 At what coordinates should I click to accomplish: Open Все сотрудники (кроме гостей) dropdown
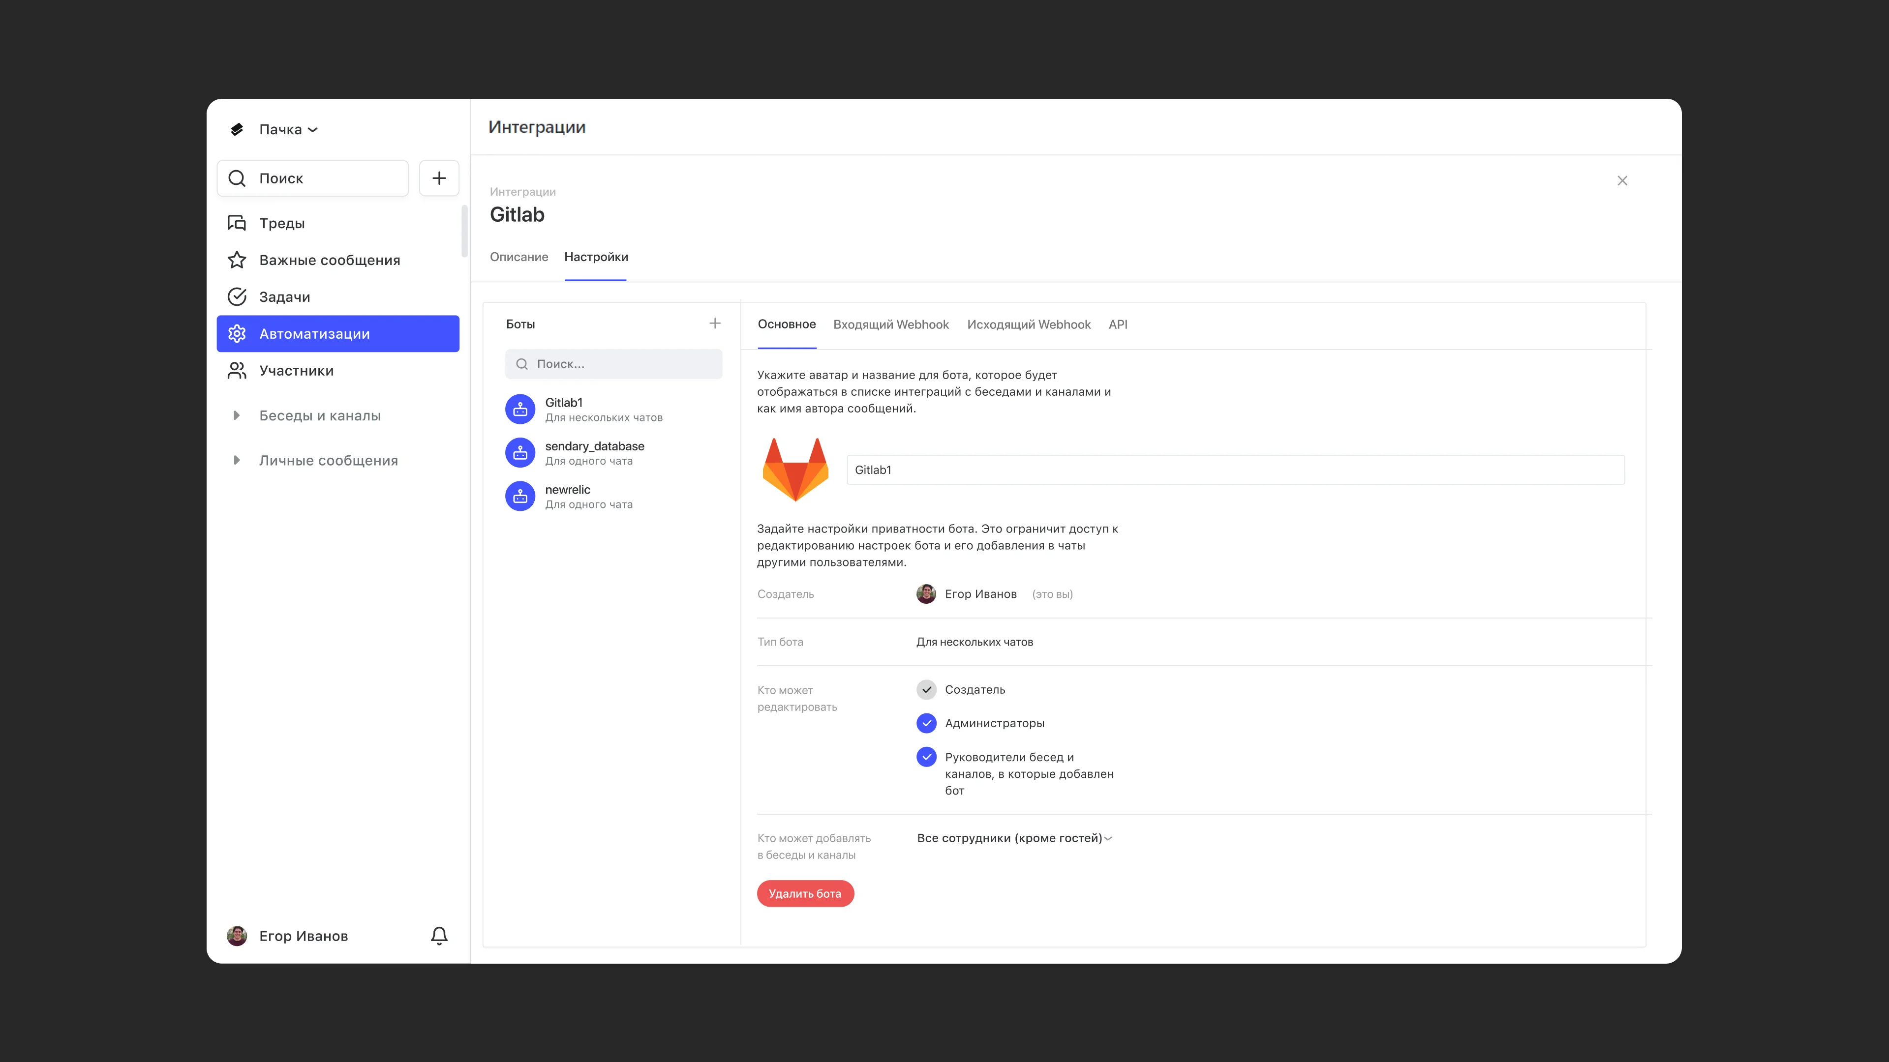1014,838
